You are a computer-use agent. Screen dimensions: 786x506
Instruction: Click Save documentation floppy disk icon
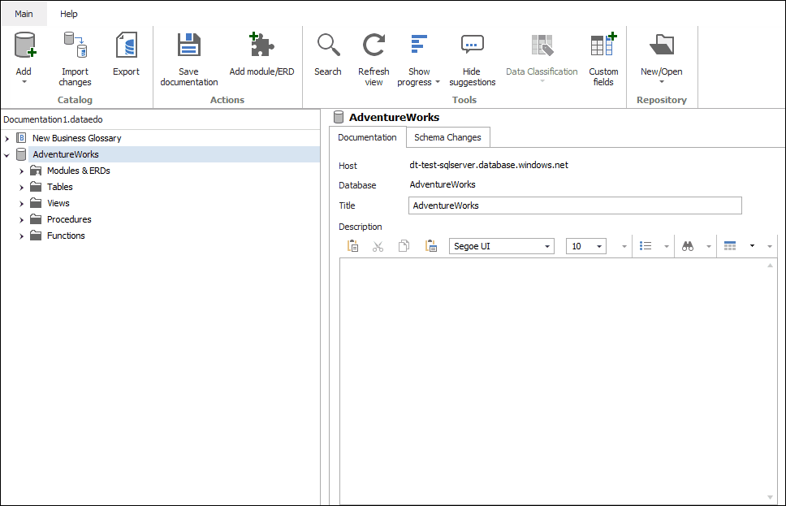tap(189, 46)
